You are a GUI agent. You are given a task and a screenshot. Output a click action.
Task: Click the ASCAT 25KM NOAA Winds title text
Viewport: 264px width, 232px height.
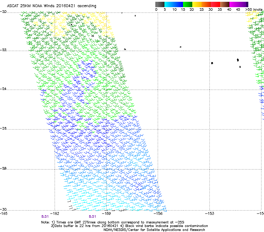point(51,6)
